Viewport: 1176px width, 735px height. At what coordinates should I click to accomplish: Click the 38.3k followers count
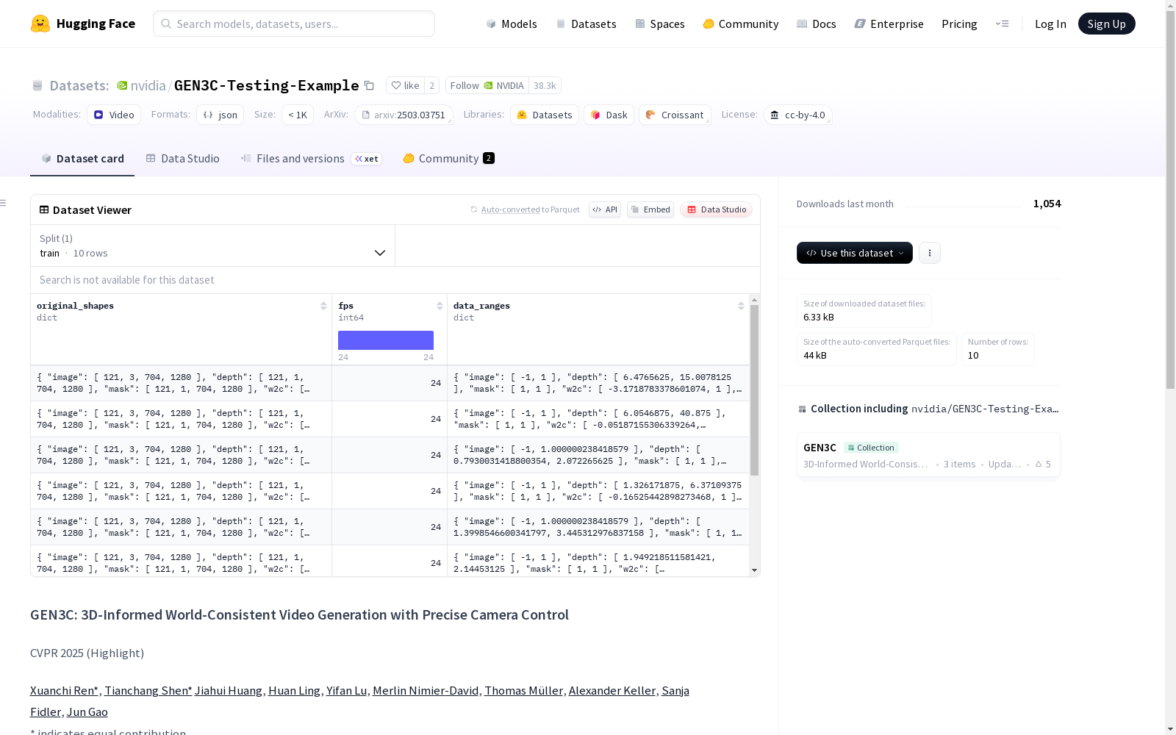545,85
